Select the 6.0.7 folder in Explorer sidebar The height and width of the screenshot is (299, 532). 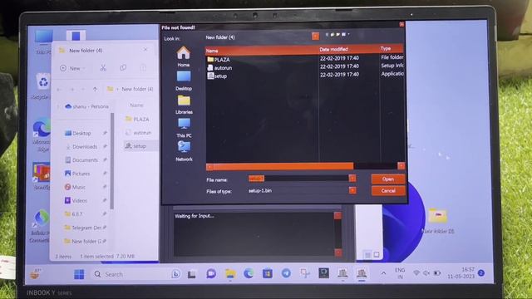74,214
